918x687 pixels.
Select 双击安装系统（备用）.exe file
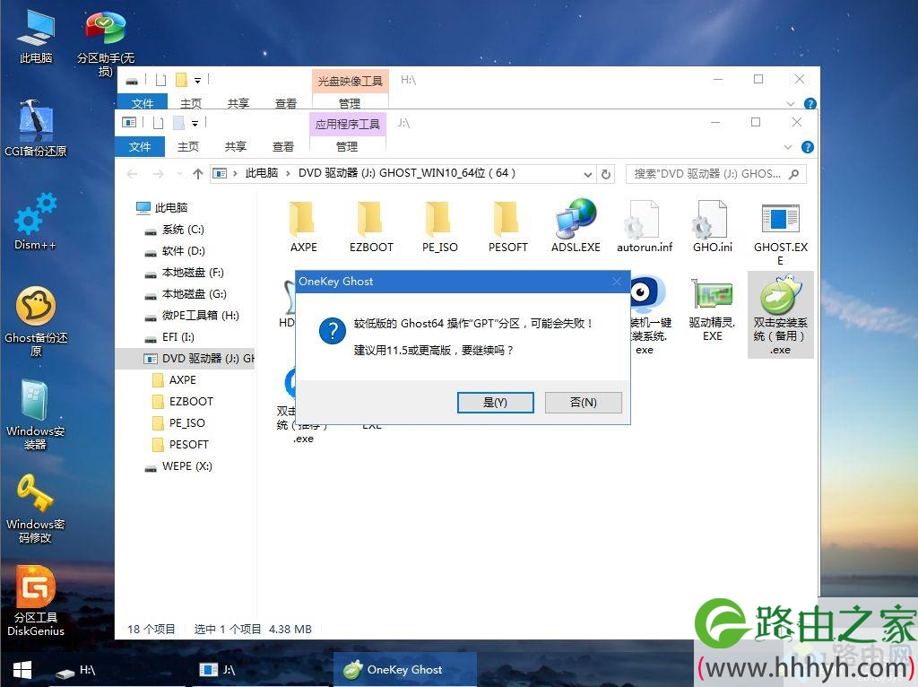pos(781,315)
